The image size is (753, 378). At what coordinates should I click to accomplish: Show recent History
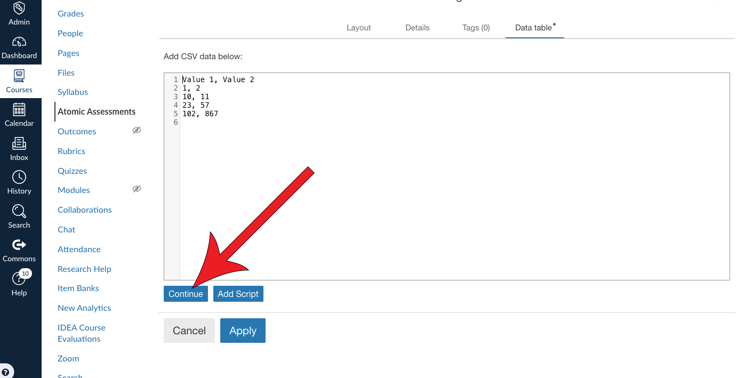pos(19,181)
